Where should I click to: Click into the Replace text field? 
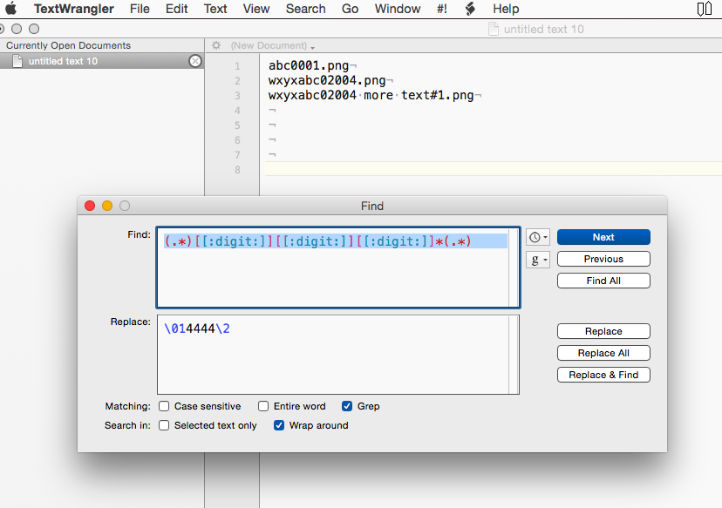click(x=338, y=355)
